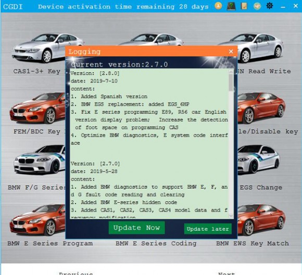Open ISN Read Write silver car icon

(x=260, y=48)
